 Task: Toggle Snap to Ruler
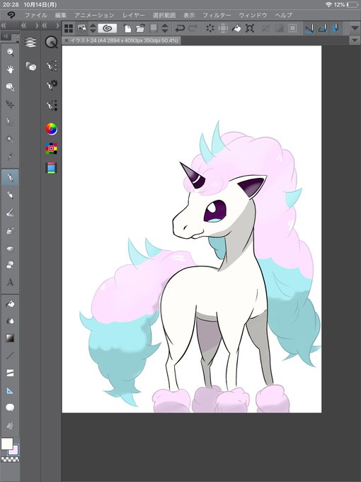309,28
